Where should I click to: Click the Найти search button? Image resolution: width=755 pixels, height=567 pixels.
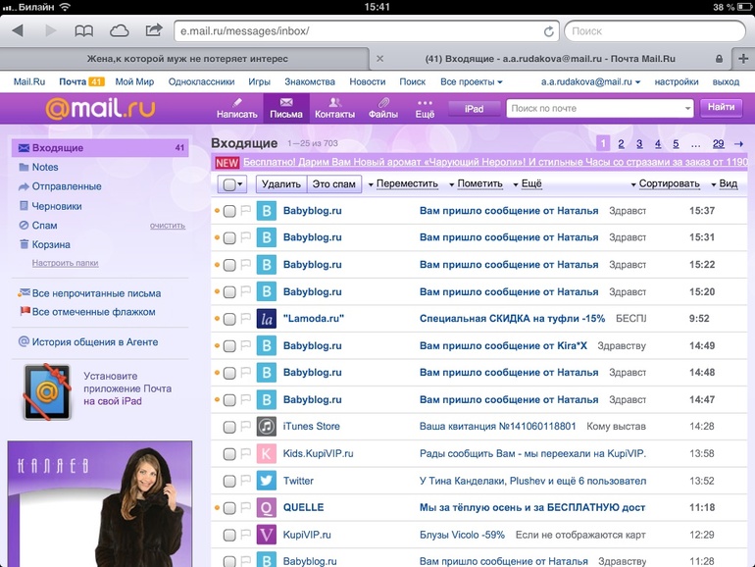[x=721, y=108]
